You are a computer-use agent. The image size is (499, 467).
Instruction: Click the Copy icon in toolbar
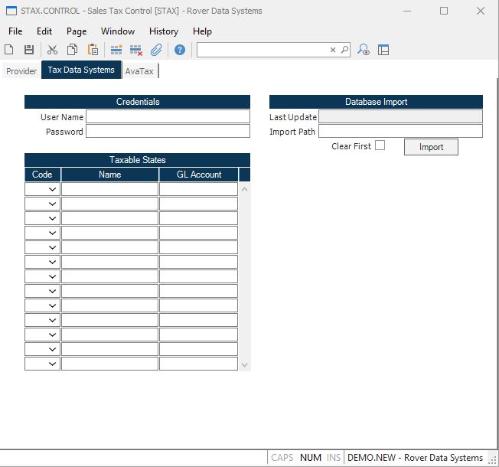point(72,50)
